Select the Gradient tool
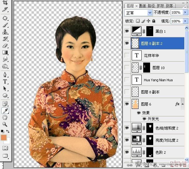The image size is (189, 169). pos(5,52)
